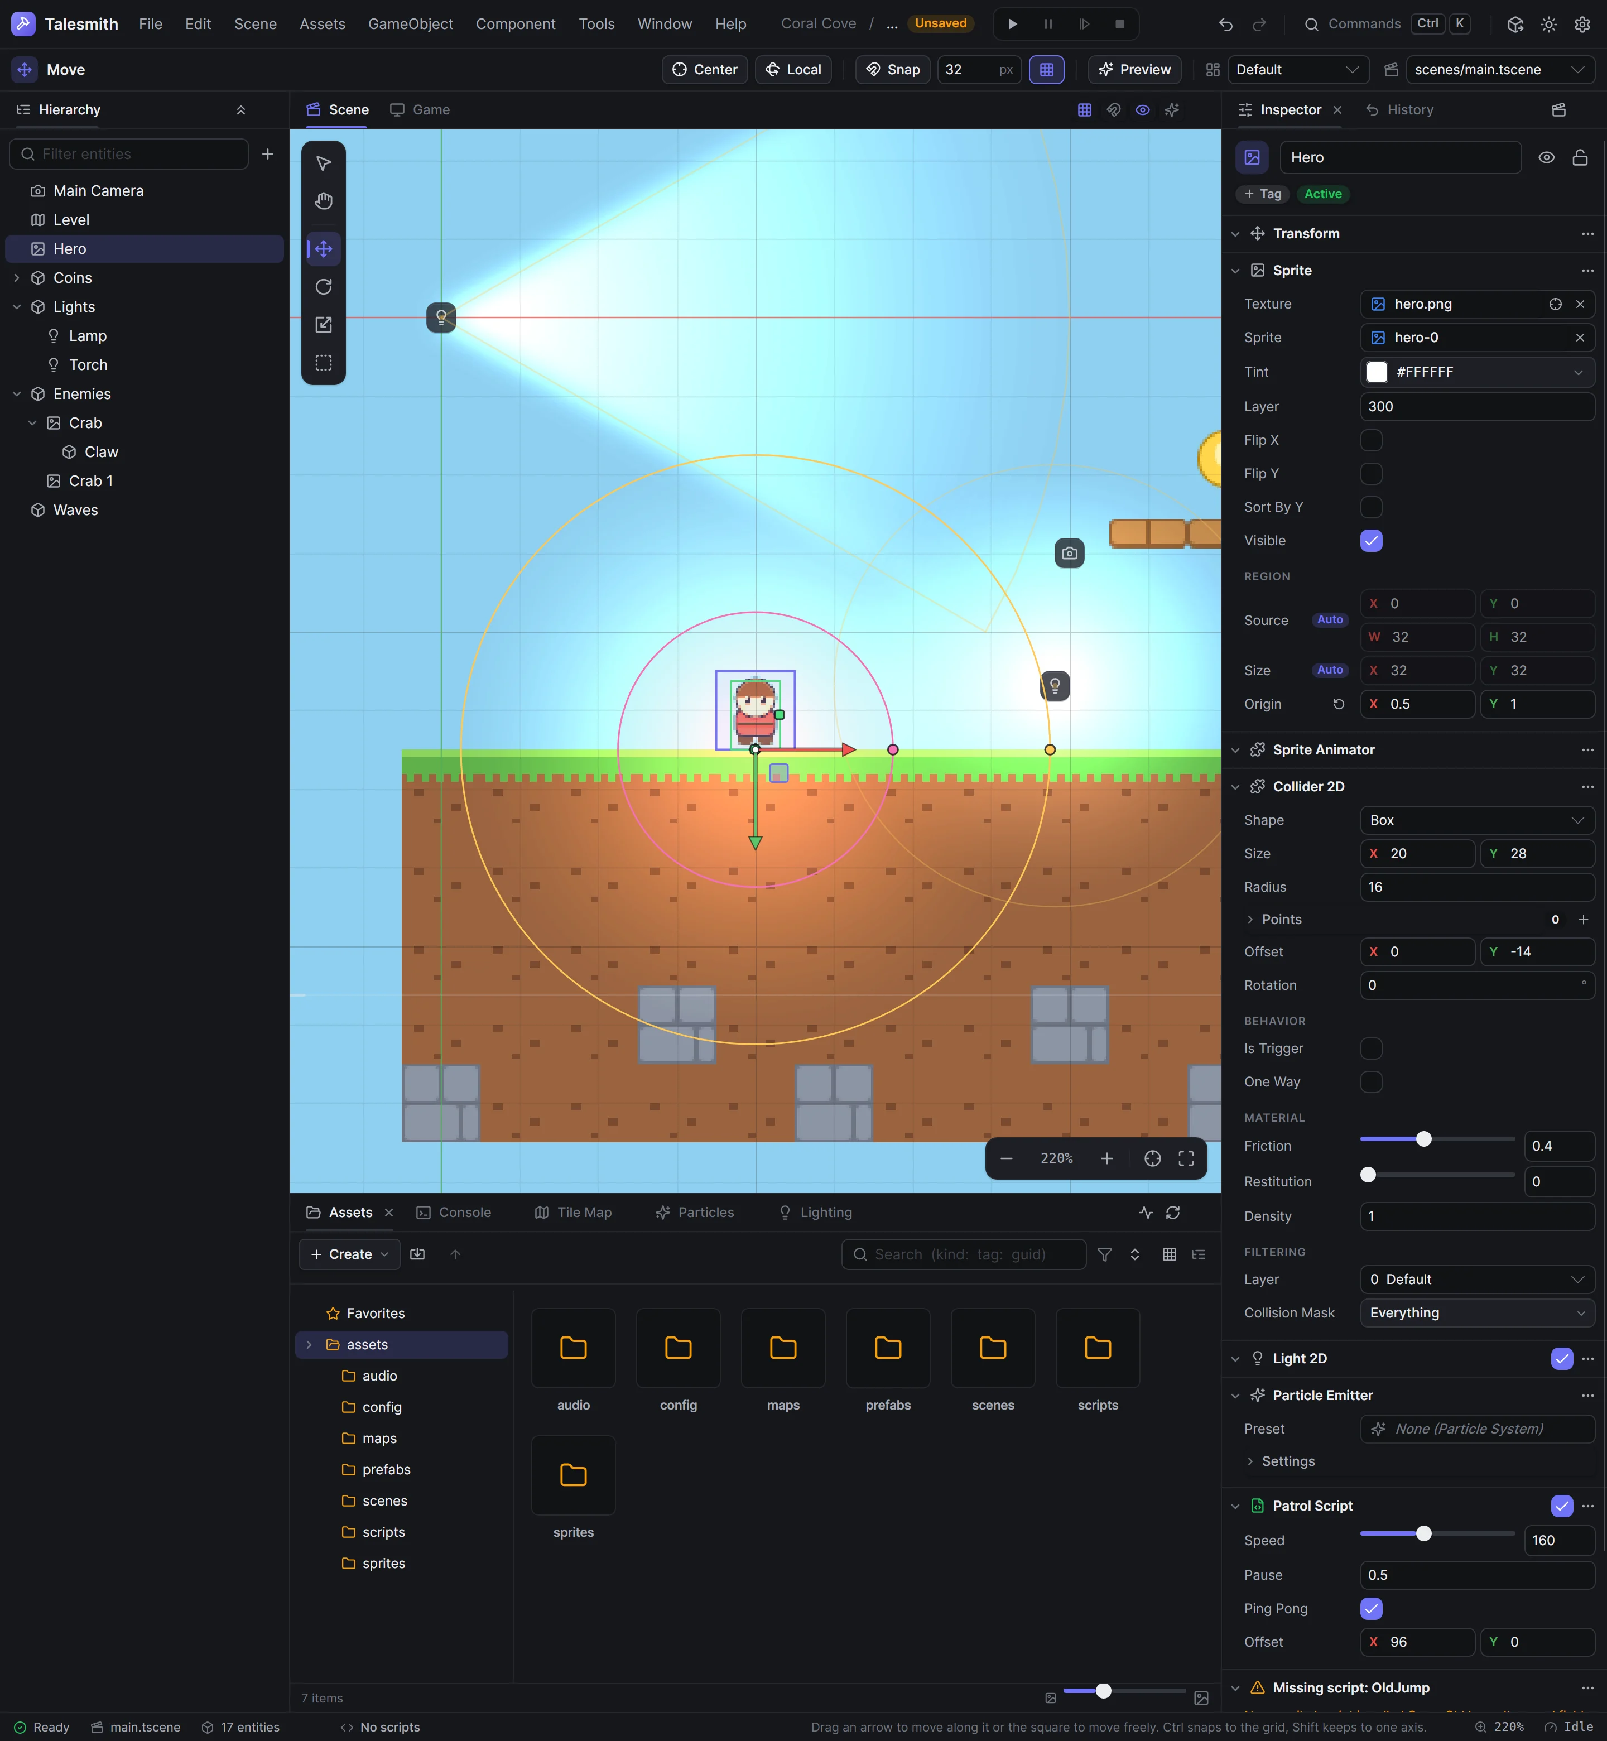Click the Play button in top bar
The height and width of the screenshot is (1741, 1607).
[1012, 25]
